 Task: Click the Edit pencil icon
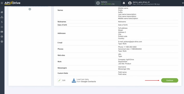[59, 80]
